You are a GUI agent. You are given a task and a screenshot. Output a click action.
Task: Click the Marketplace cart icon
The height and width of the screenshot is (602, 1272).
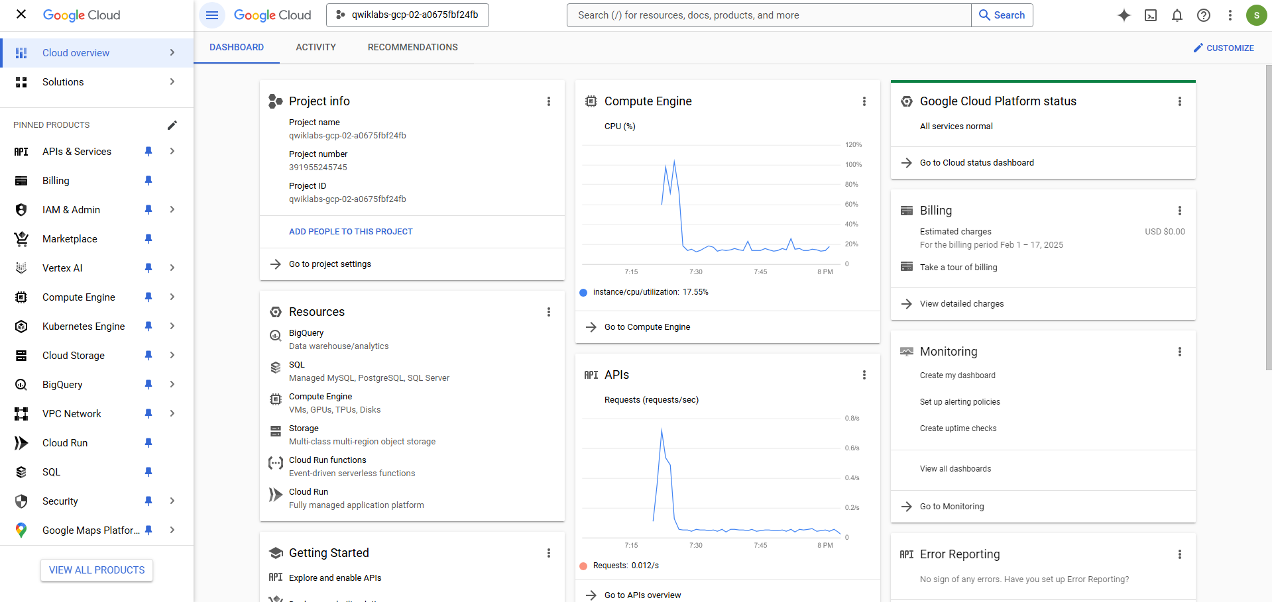[21, 239]
